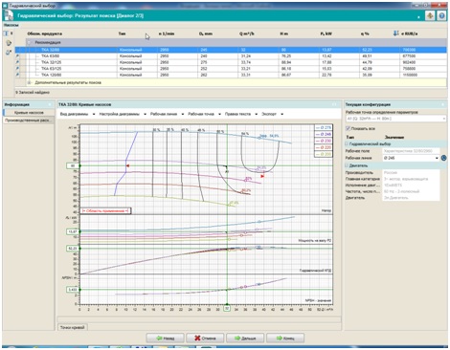450x350 pixels.
Task: Click the NPSH value box on the chart's left axis
Action: click(x=73, y=290)
